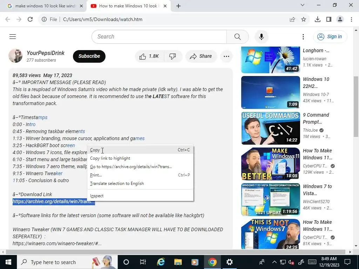Dislike the video
The width and height of the screenshot is (359, 269).
click(x=172, y=56)
